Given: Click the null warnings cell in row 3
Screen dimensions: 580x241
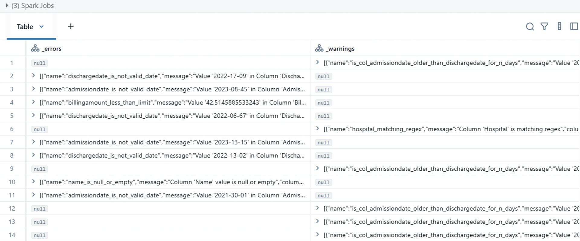Looking at the screenshot, I should (x=324, y=90).
